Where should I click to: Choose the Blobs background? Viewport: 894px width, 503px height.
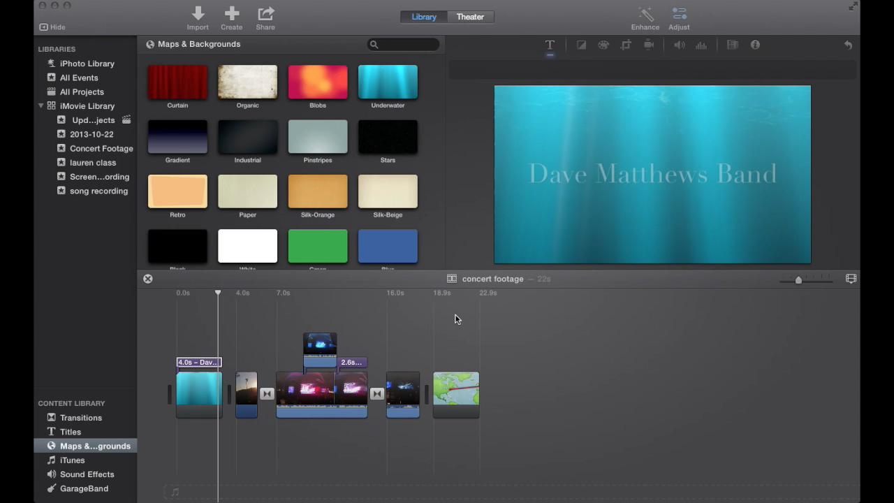point(318,82)
